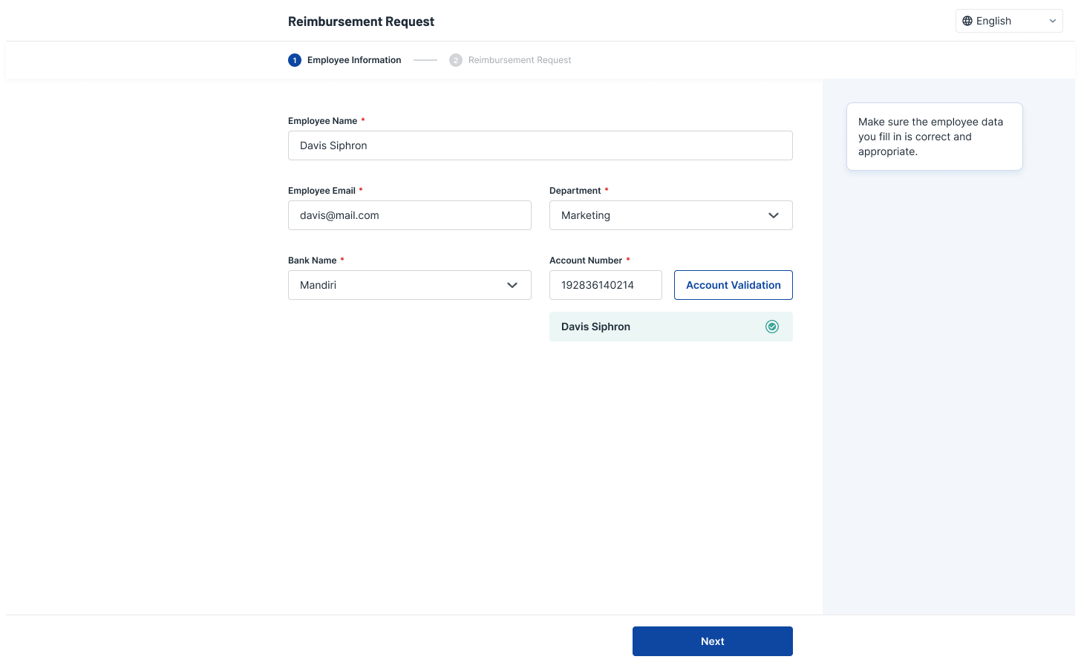The height and width of the screenshot is (668, 1081).
Task: Click the step 1 number circle
Action: pyautogui.click(x=295, y=60)
